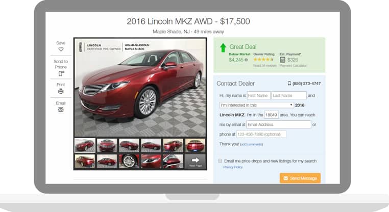The width and height of the screenshot is (389, 212).
Task: Click title "2016 Lincoln MKZ AWD - $17,500"
Action: tap(188, 21)
